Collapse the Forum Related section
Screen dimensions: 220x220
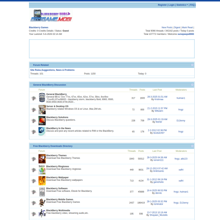pyautogui.click(x=192, y=65)
